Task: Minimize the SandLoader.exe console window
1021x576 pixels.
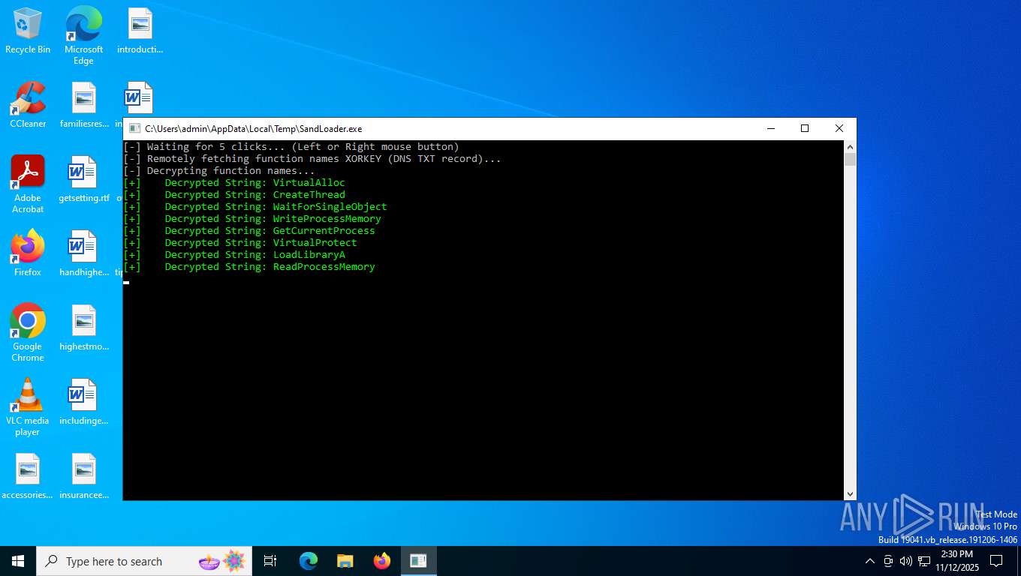Action: [x=770, y=129]
